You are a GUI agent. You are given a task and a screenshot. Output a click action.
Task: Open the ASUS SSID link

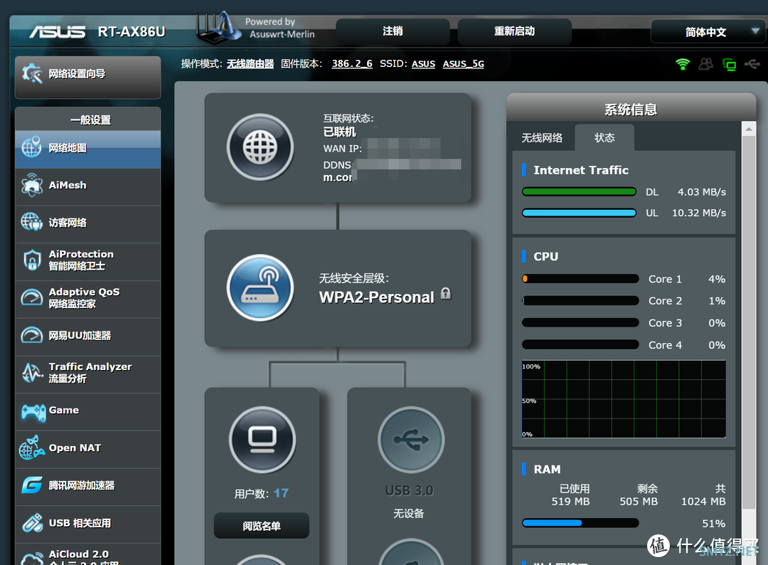tap(424, 64)
